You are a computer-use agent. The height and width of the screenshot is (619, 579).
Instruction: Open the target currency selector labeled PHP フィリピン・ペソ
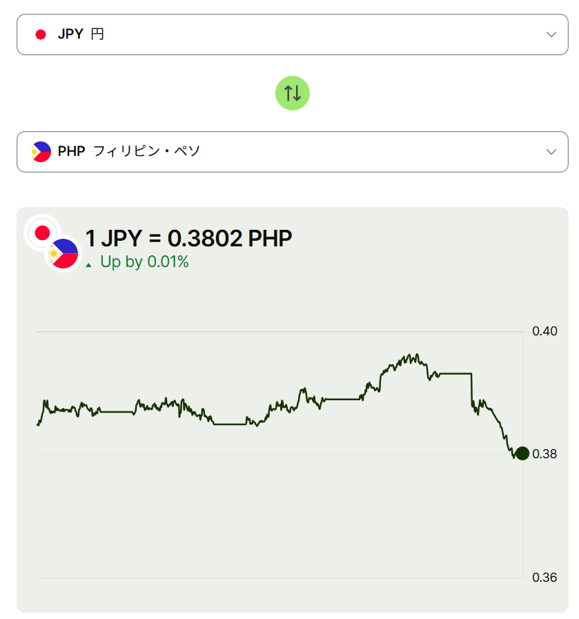click(293, 152)
